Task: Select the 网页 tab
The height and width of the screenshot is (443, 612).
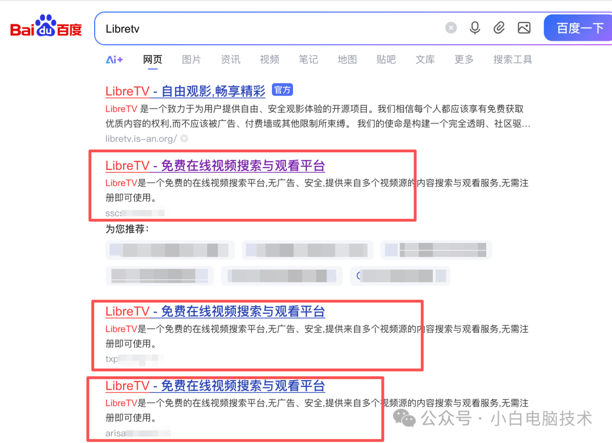Action: (152, 59)
